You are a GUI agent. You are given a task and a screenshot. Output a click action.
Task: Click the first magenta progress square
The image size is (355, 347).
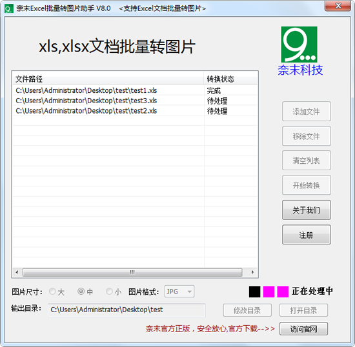pos(269,292)
